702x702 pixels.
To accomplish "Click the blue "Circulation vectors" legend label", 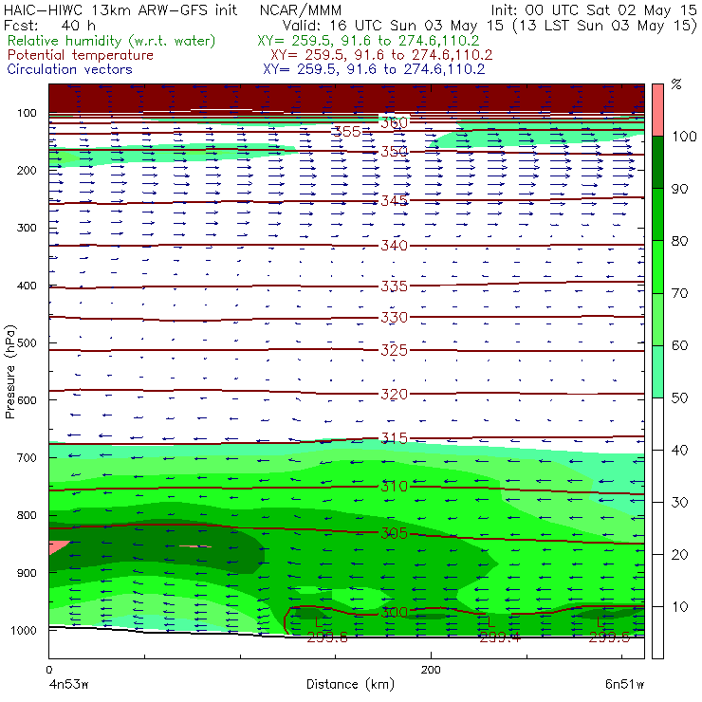I will (x=70, y=69).
